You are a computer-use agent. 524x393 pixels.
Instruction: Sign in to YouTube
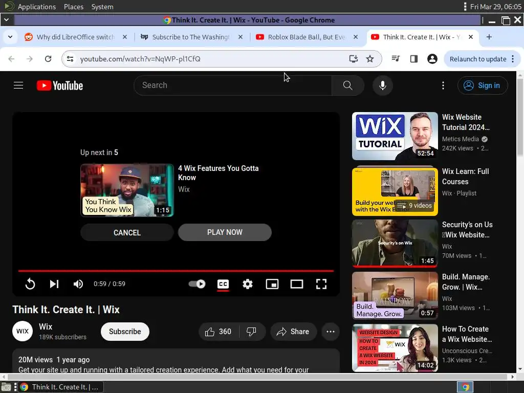click(x=482, y=85)
